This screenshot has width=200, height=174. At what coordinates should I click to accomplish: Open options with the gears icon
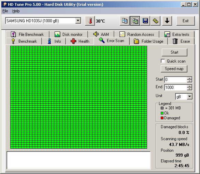pos(156,21)
